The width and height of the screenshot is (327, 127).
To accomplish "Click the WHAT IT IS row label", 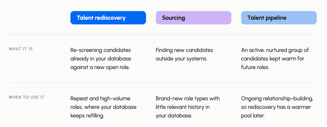I will point(21,49).
